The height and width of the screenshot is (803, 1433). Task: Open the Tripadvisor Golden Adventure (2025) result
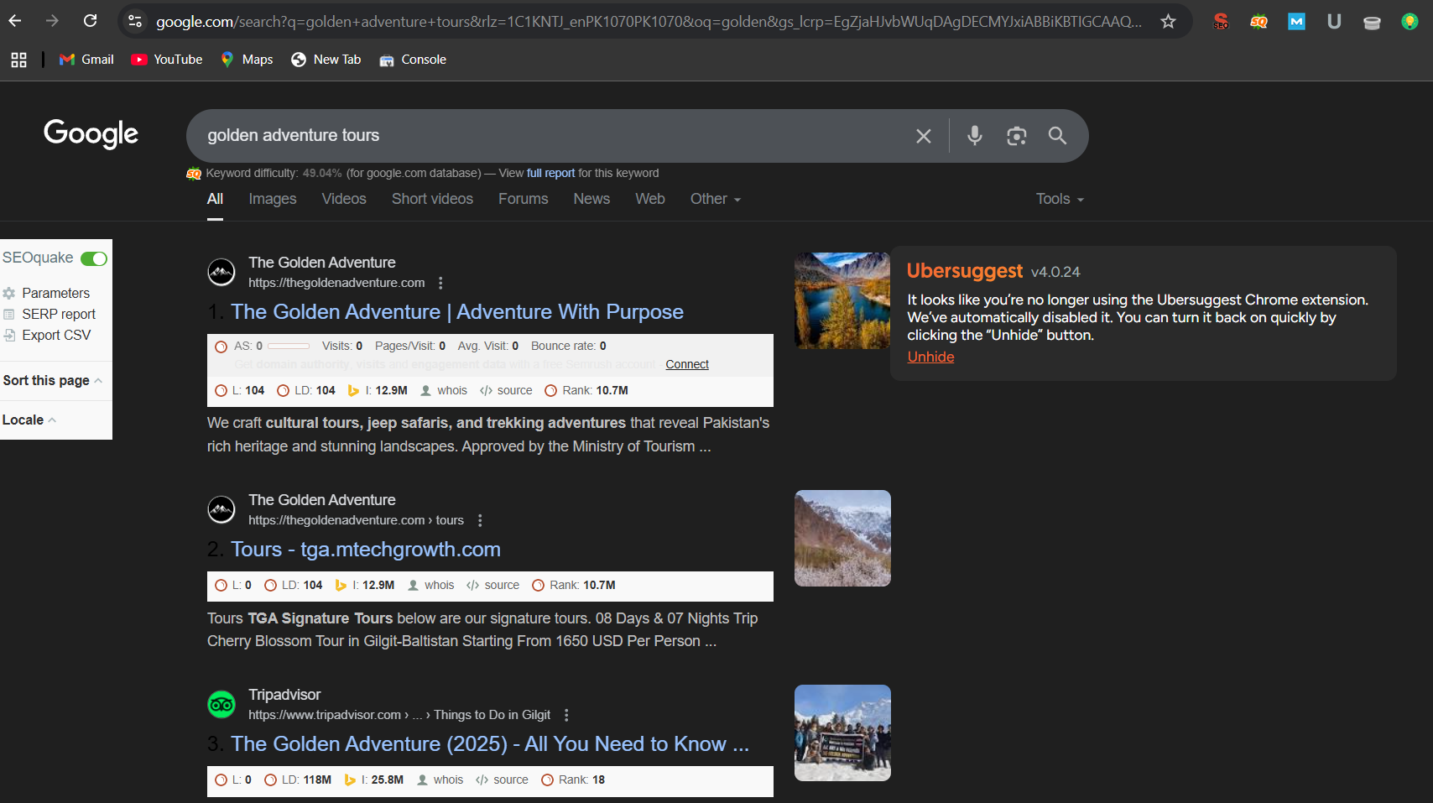point(490,744)
